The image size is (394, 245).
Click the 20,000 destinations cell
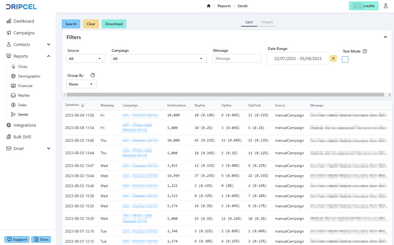coord(173,140)
